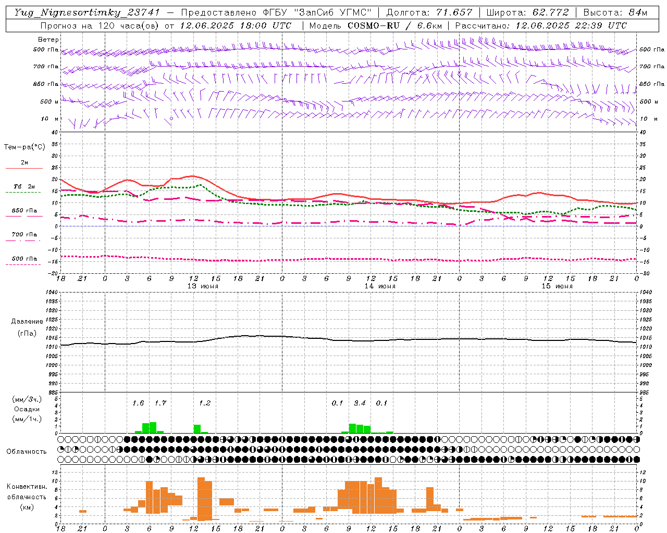
Task: Click the 'Тем-ра(°C)' axis title
Action: click(x=24, y=147)
